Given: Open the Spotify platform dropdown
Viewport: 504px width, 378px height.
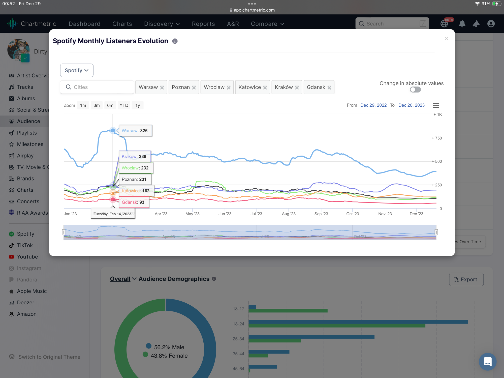Looking at the screenshot, I should [x=77, y=70].
